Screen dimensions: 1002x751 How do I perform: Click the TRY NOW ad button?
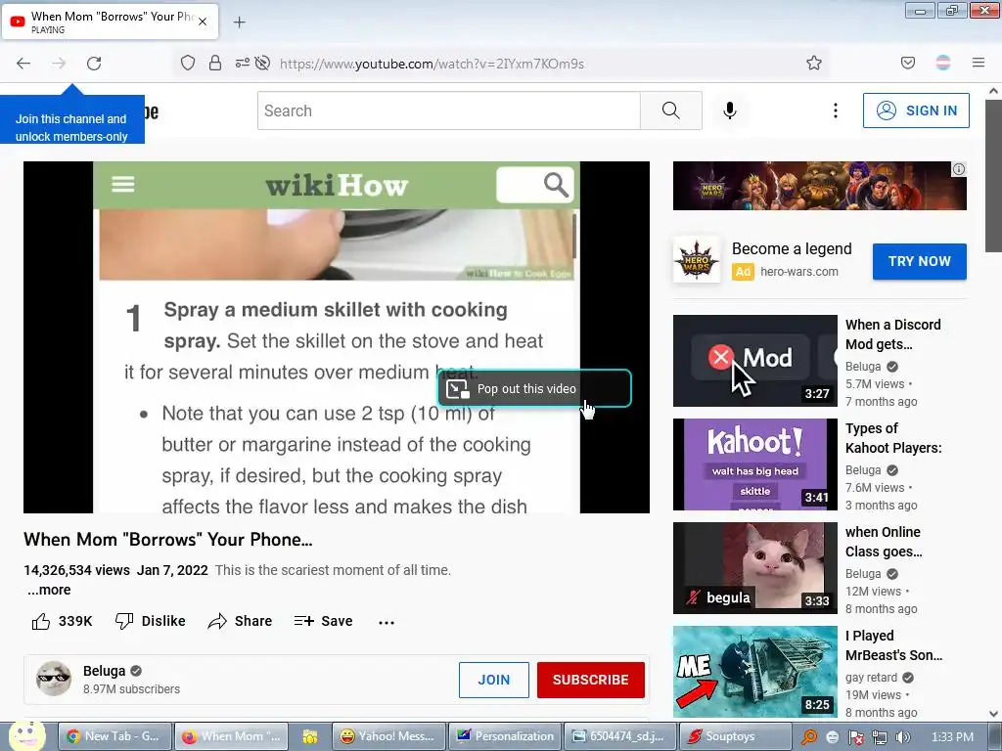click(x=920, y=261)
